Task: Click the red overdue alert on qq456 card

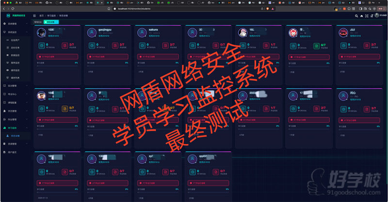Action: click(x=208, y=183)
